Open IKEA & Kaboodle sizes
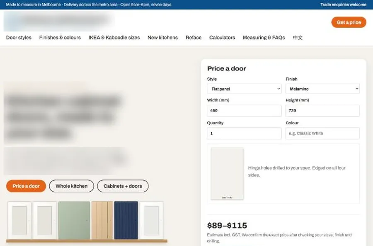The image size is (373, 246). click(114, 38)
